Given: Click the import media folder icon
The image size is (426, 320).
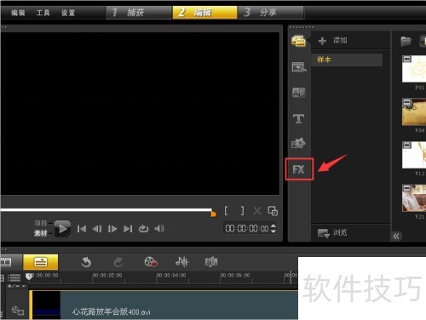Looking at the screenshot, I should pyautogui.click(x=406, y=41).
